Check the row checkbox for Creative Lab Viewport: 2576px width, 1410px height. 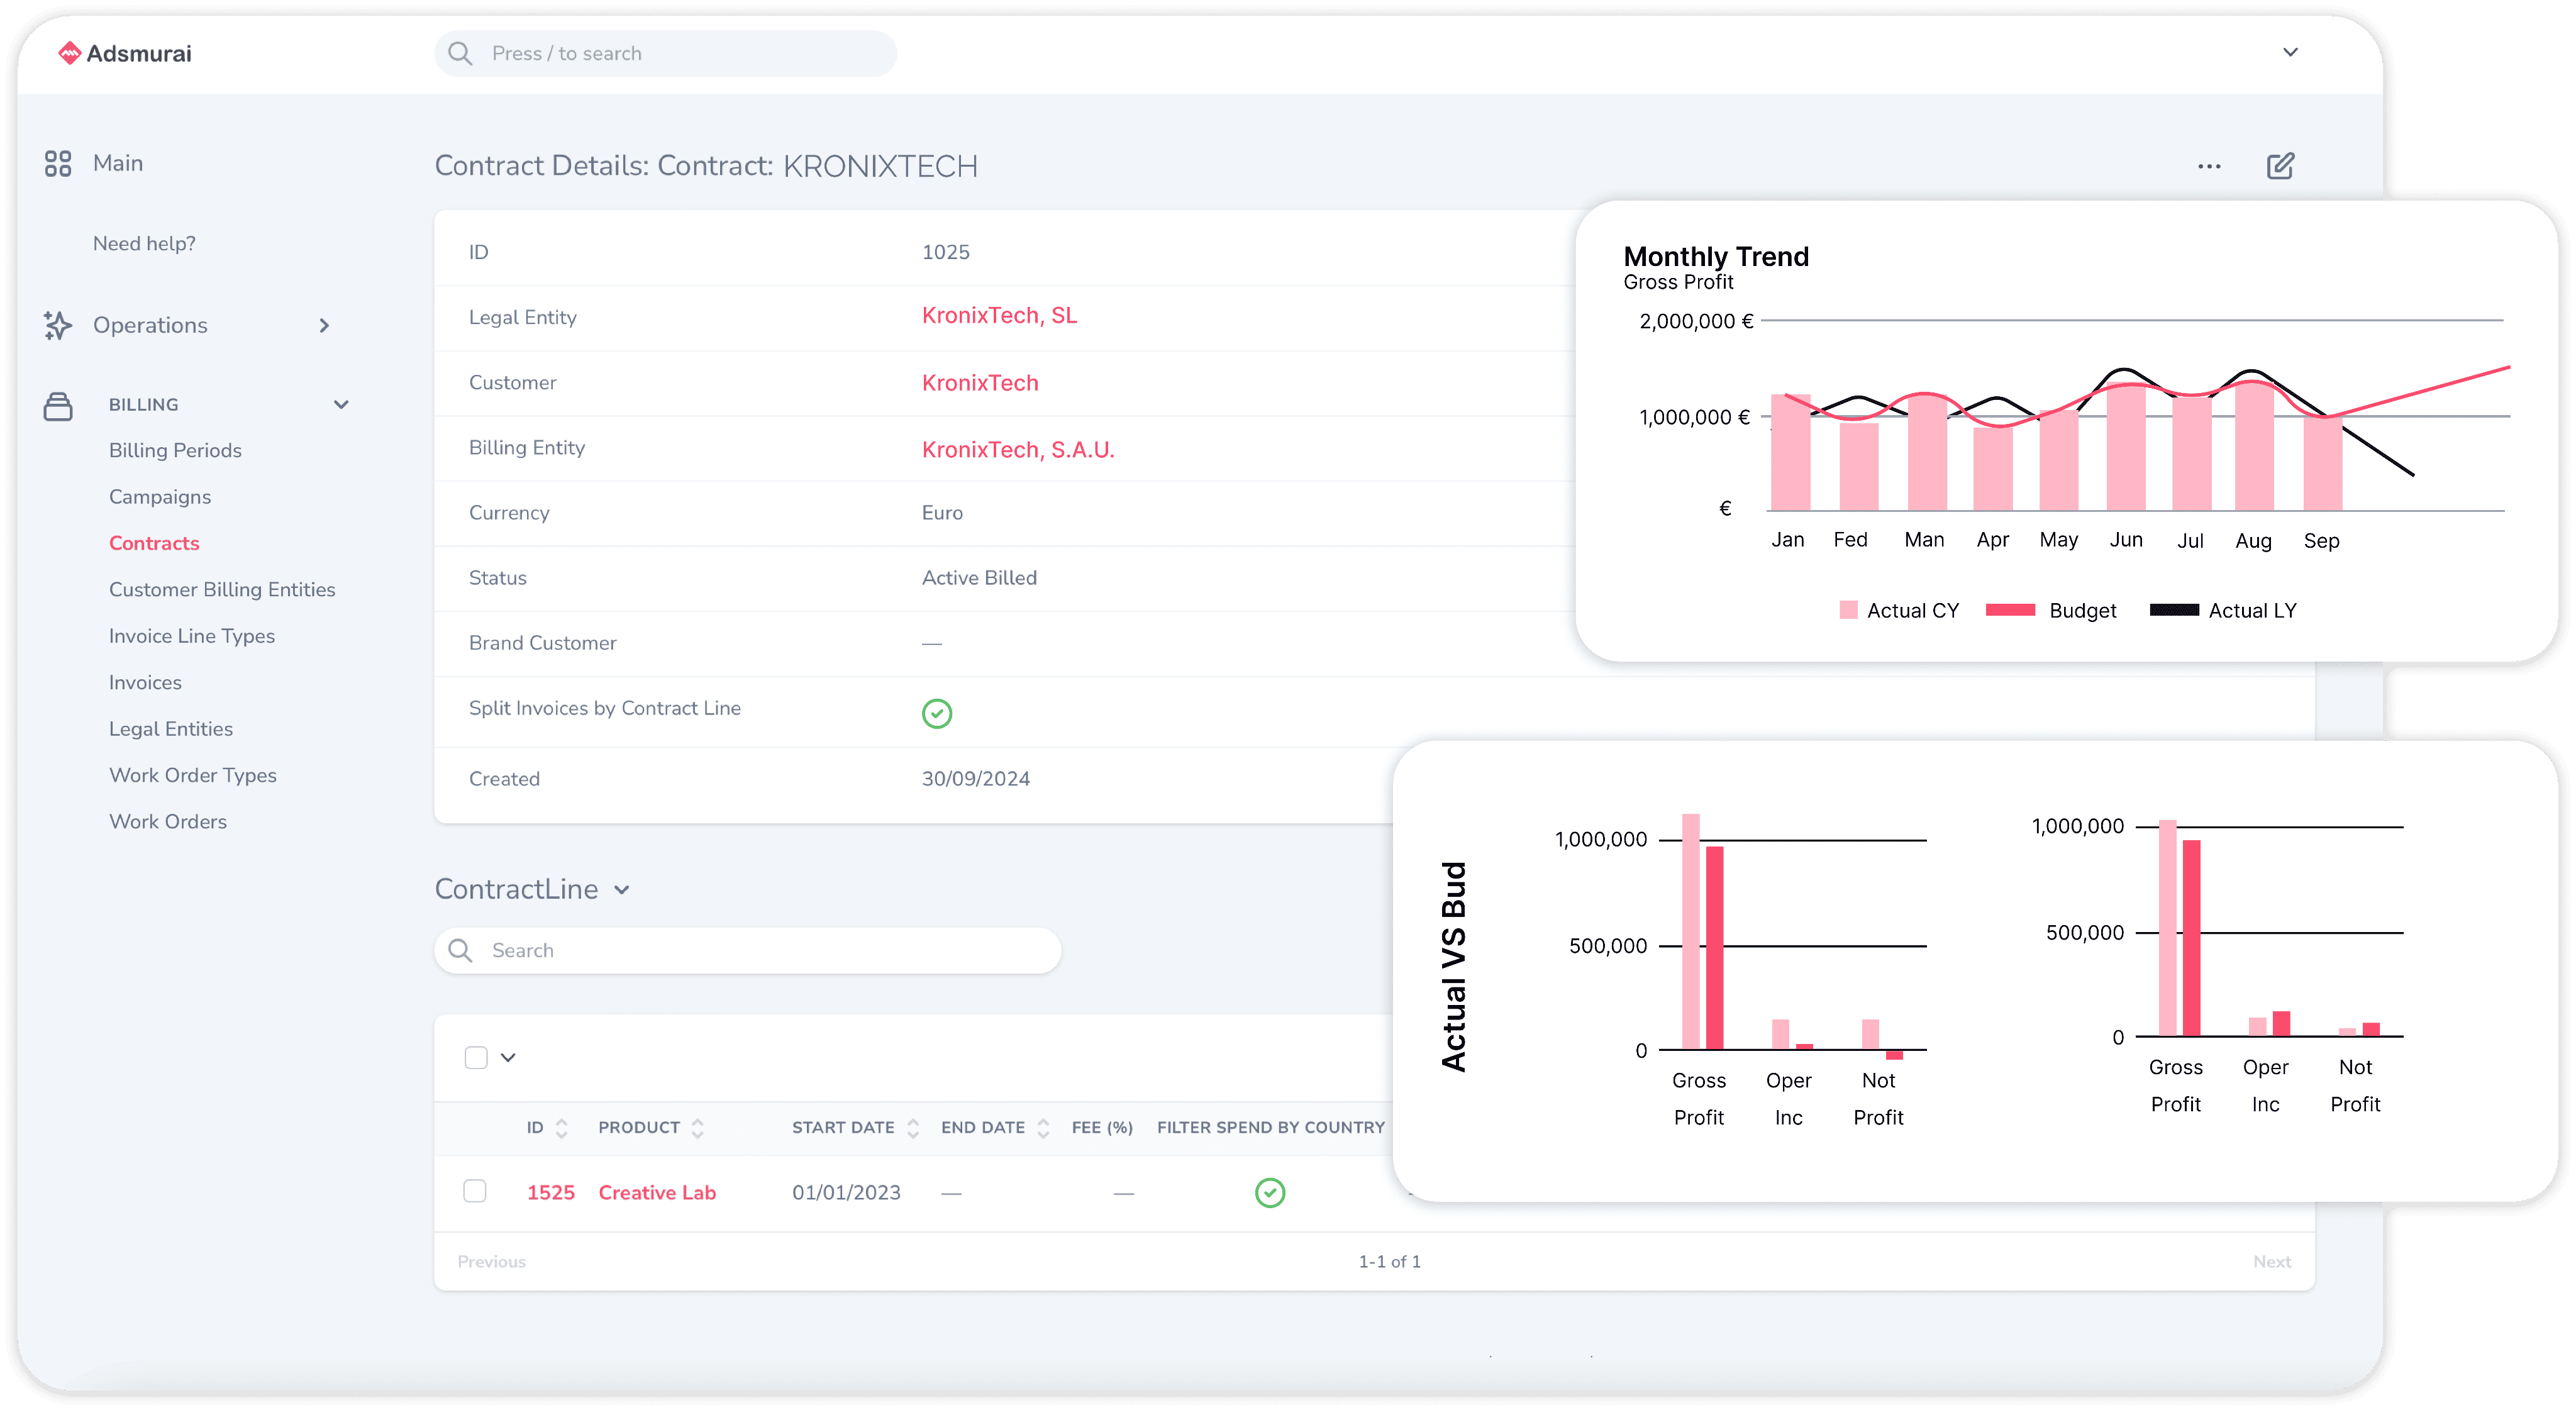(475, 1191)
